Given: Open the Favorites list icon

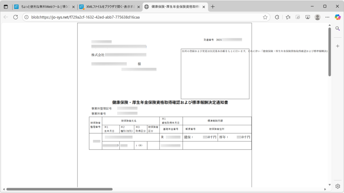Looking at the screenshot, I should point(288,17).
